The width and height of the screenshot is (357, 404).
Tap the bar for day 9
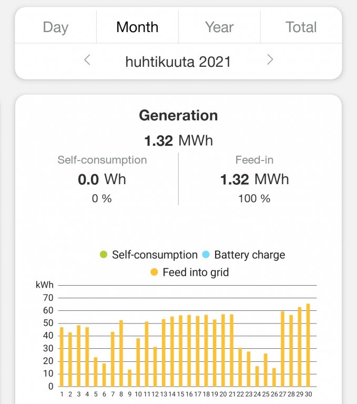[x=129, y=378]
